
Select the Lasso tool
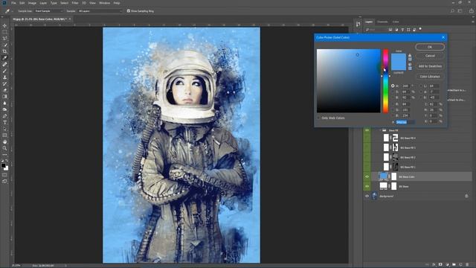tap(4, 38)
